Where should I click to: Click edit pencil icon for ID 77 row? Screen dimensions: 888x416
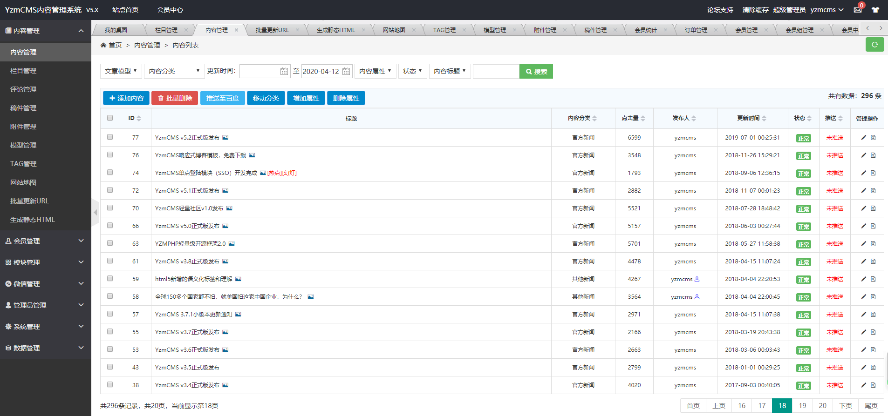tap(863, 138)
